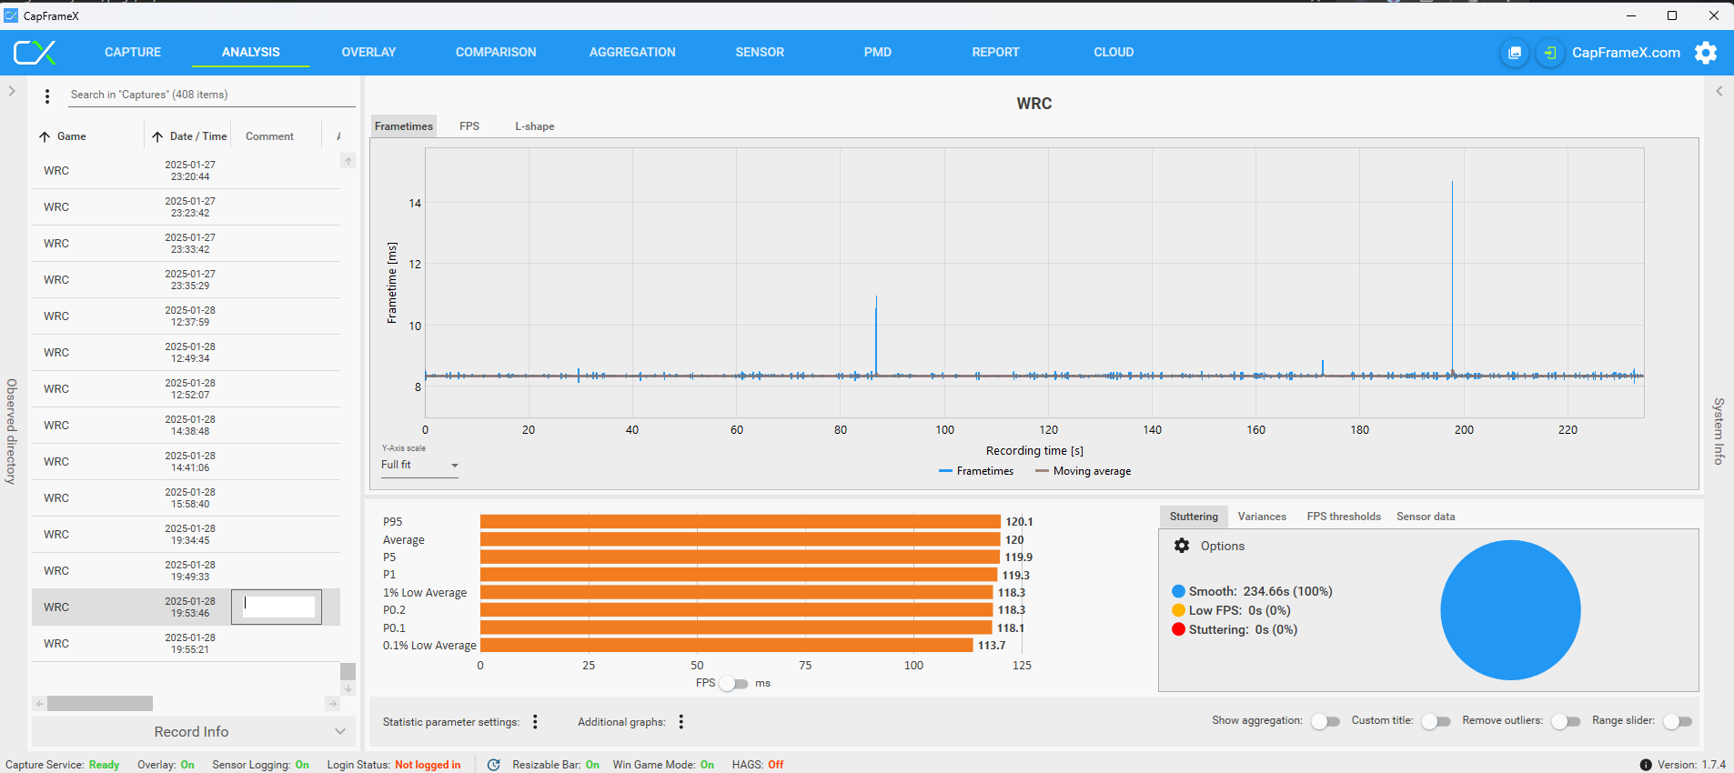This screenshot has height=773, width=1734.
Task: Open the CapFrameX.com link
Action: [1626, 53]
